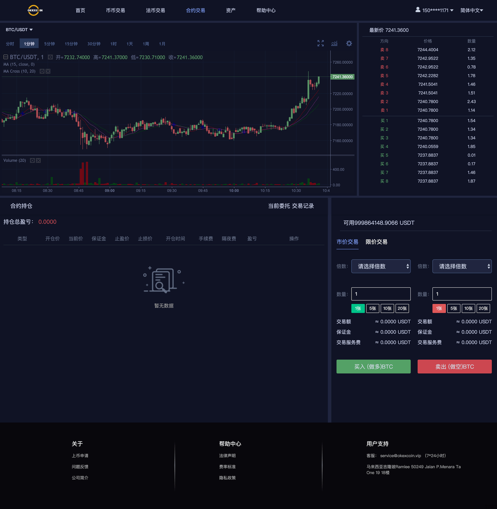The image size is (497, 509).
Task: Click the 卖 8 order book row
Action: pyautogui.click(x=428, y=50)
